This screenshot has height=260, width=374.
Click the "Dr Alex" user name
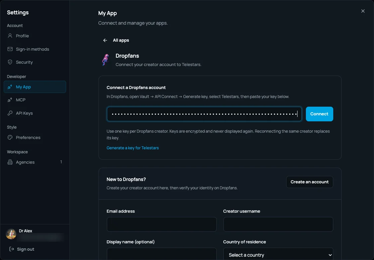[25, 231]
